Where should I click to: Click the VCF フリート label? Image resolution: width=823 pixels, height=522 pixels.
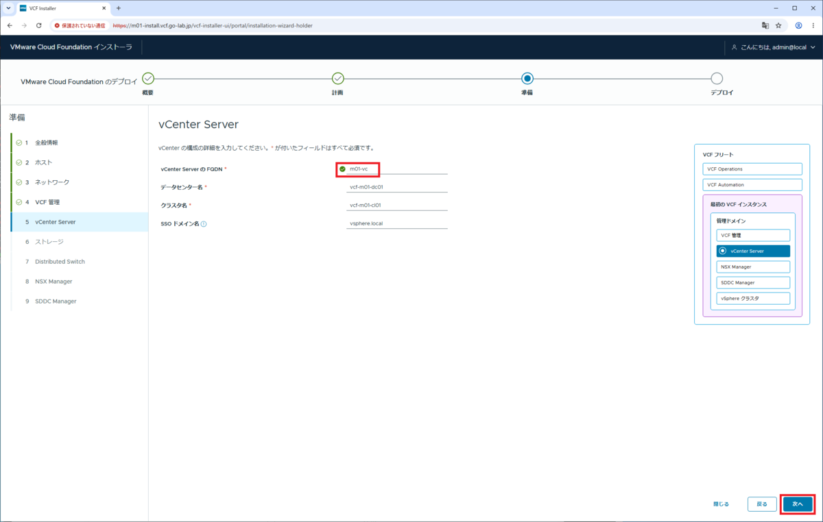click(x=718, y=155)
